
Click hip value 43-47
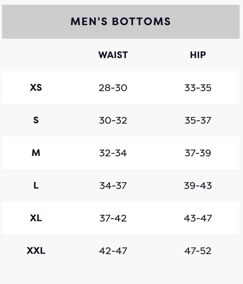point(198,218)
